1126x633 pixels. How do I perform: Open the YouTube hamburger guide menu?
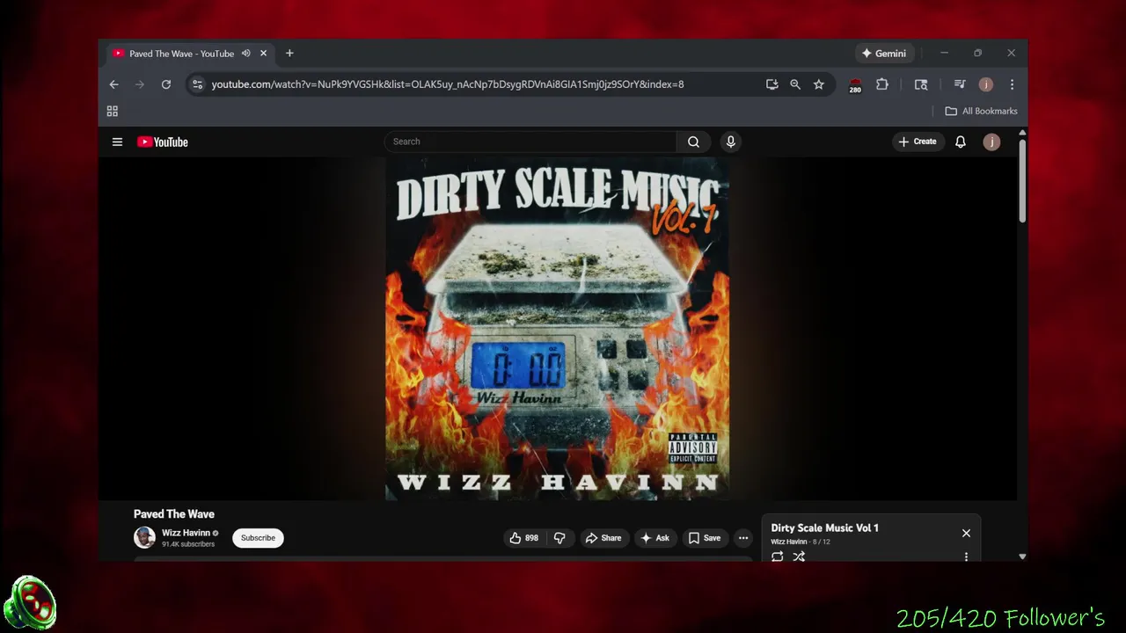(117, 142)
